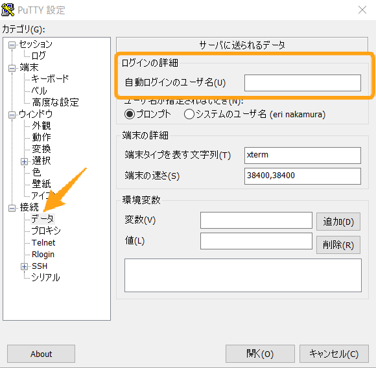
Task: Open the キーボード settings
Action: [x=50, y=78]
